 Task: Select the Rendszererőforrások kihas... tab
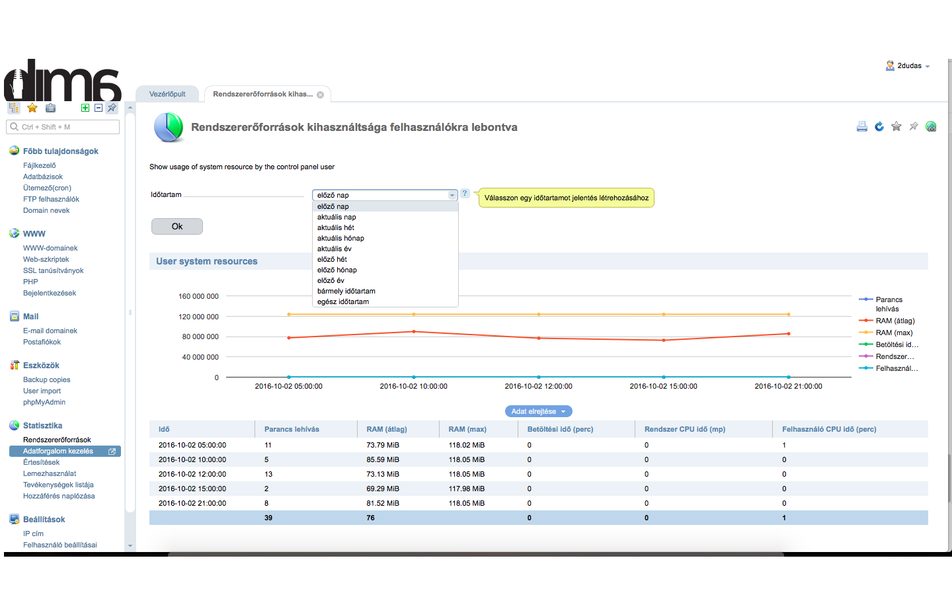(262, 94)
